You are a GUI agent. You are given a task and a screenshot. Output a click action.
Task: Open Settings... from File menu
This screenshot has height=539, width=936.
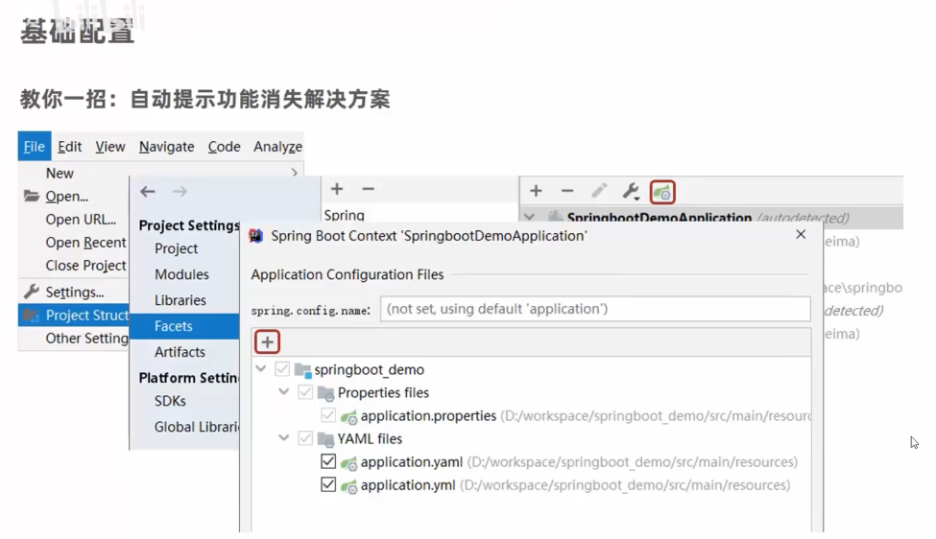(x=75, y=293)
